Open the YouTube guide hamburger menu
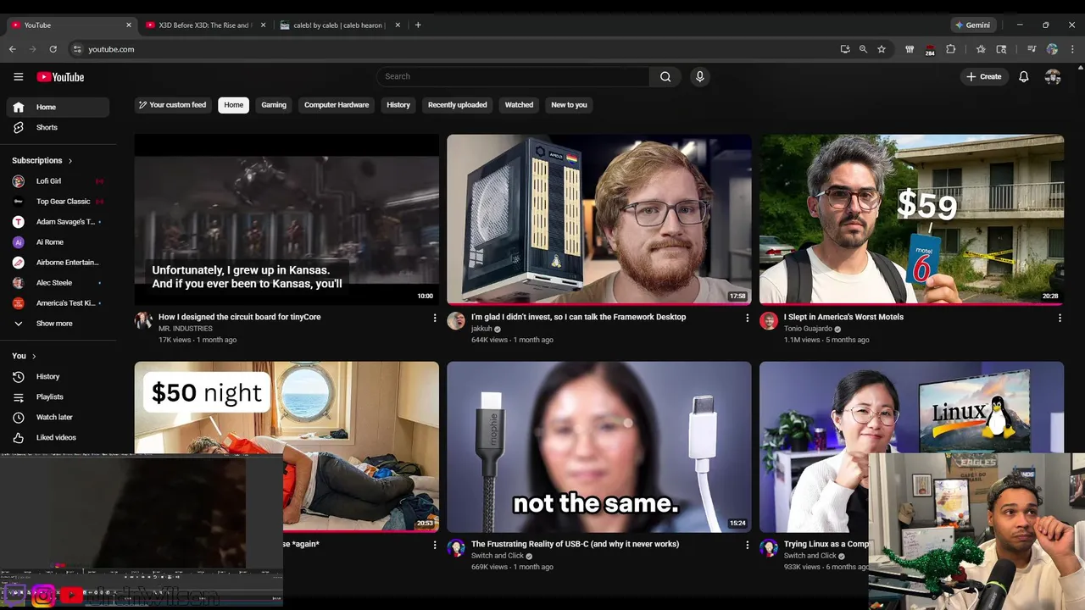The width and height of the screenshot is (1085, 610). pos(19,77)
